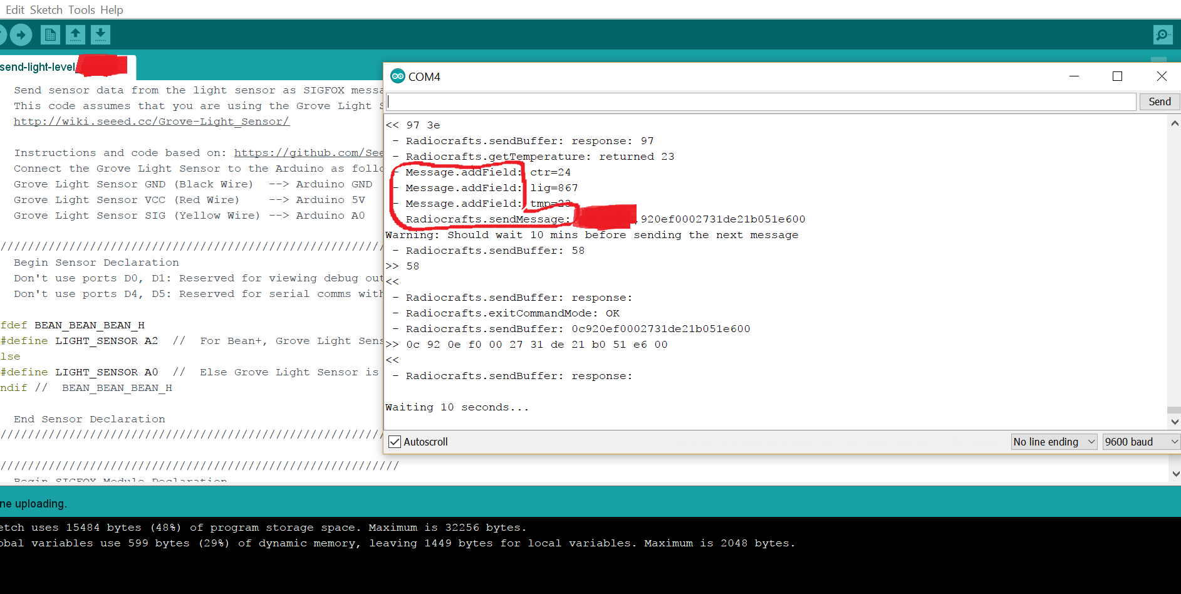1181x594 pixels.
Task: Open the Serial Monitor magnifier icon
Action: click(1163, 34)
